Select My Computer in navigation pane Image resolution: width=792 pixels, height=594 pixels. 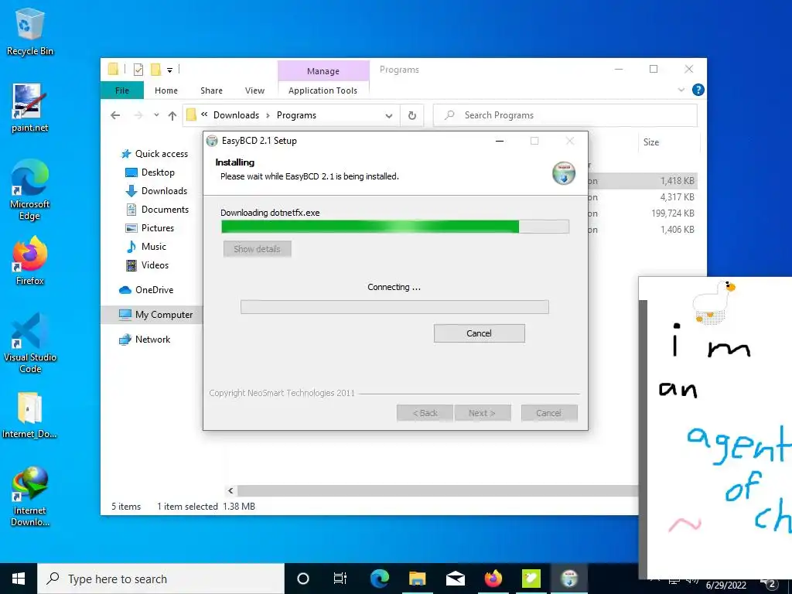(152, 315)
